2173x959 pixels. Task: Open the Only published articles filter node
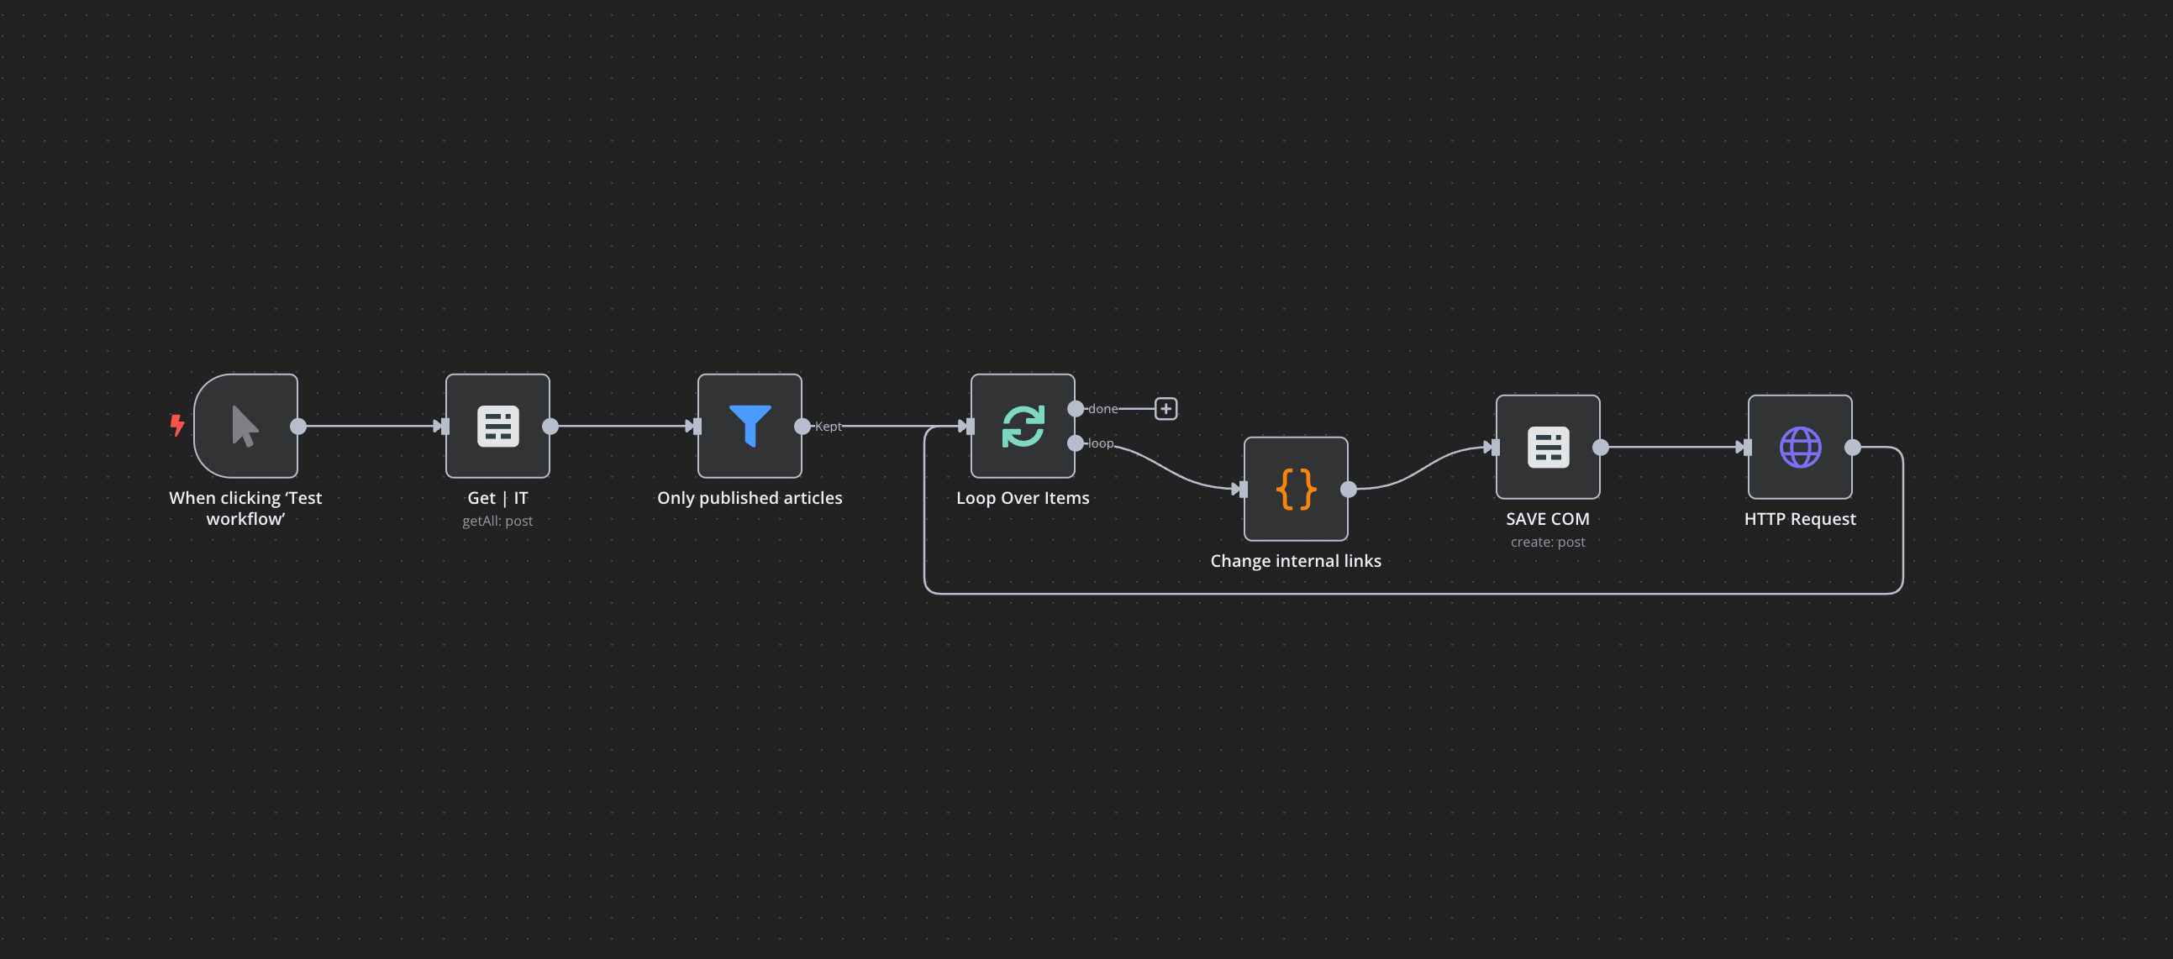(749, 427)
